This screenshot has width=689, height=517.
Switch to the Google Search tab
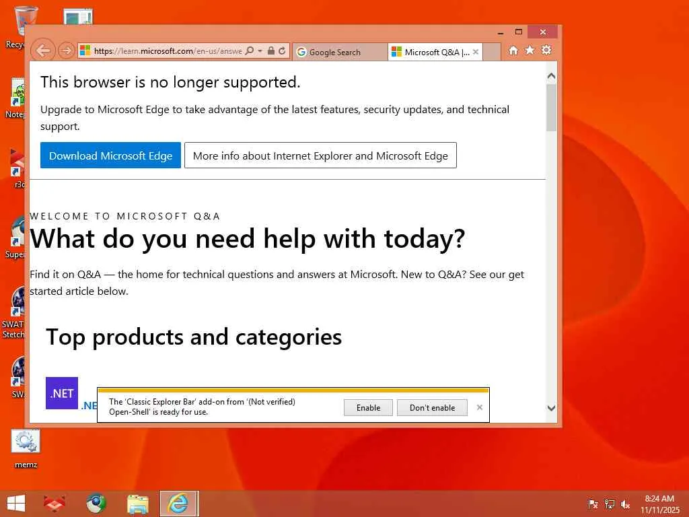tap(340, 53)
